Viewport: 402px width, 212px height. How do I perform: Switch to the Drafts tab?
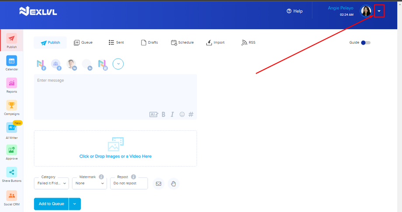click(149, 42)
